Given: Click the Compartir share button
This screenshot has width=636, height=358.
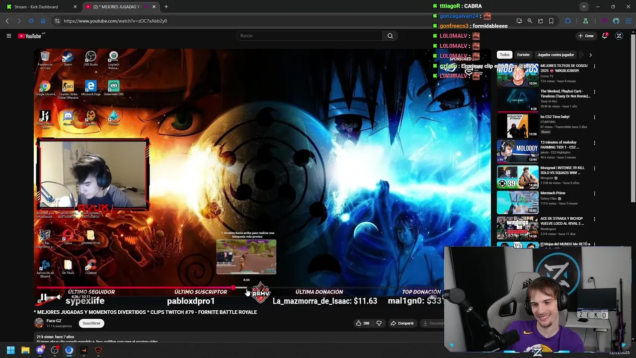Looking at the screenshot, I should pos(402,323).
